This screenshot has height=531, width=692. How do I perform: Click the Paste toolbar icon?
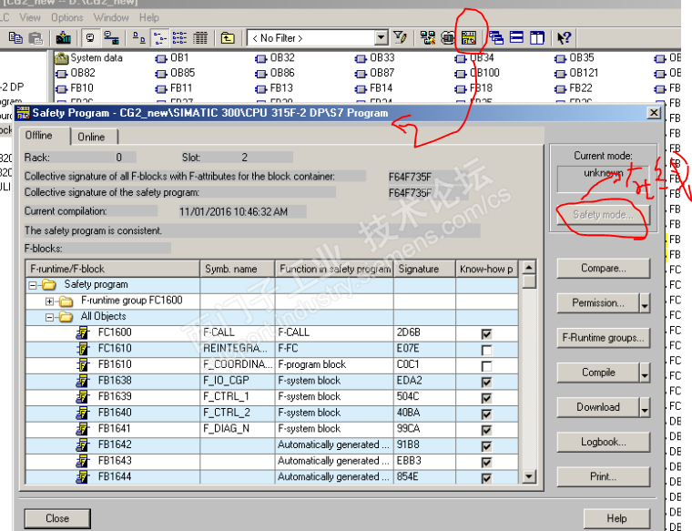(36, 37)
